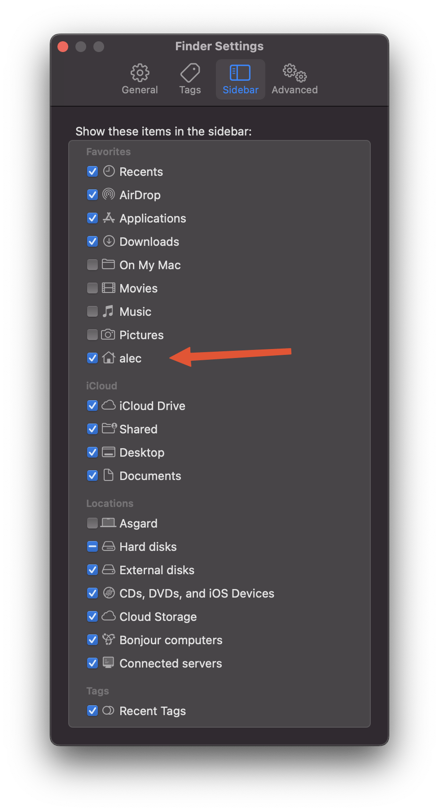This screenshot has height=812, width=439.
Task: Click the home icon next to alec
Action: (109, 358)
